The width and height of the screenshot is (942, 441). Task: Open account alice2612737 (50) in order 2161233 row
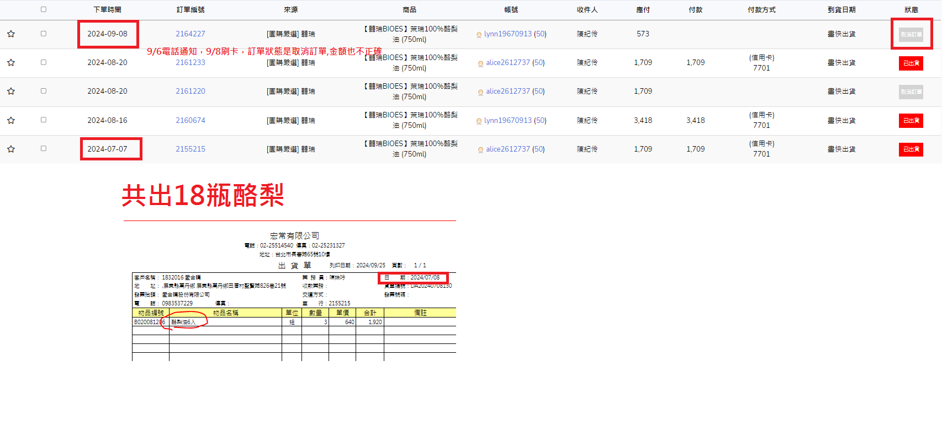[x=515, y=62]
